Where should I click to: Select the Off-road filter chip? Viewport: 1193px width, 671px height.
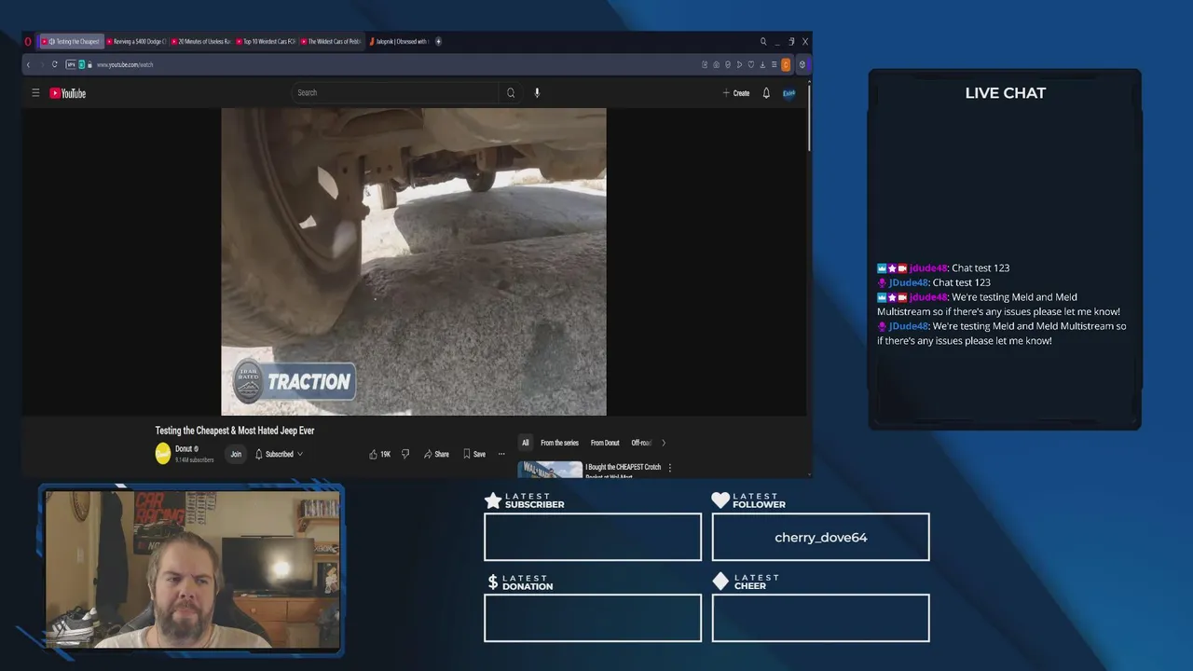click(x=641, y=443)
